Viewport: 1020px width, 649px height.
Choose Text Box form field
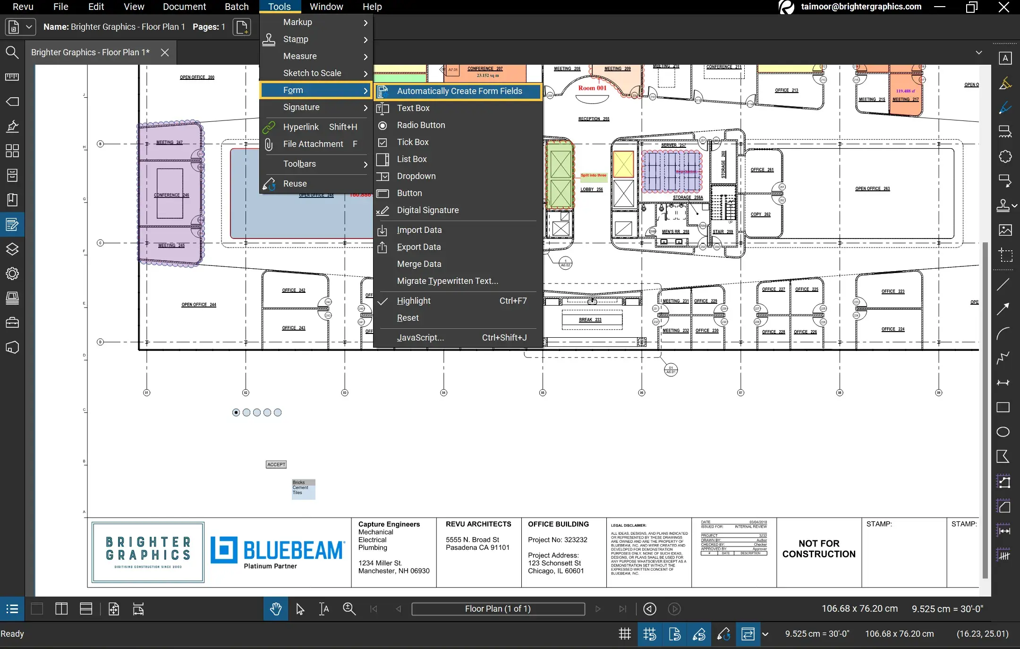pyautogui.click(x=458, y=108)
